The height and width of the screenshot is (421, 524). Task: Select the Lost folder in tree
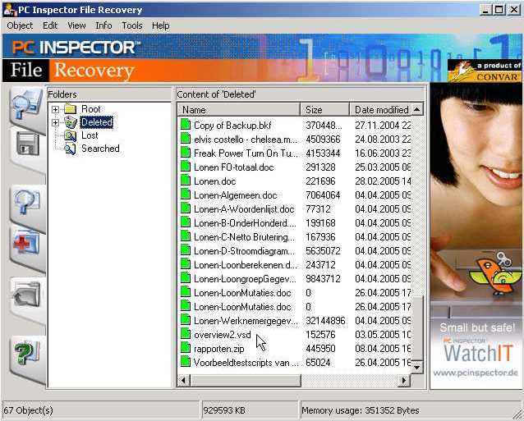coord(90,135)
